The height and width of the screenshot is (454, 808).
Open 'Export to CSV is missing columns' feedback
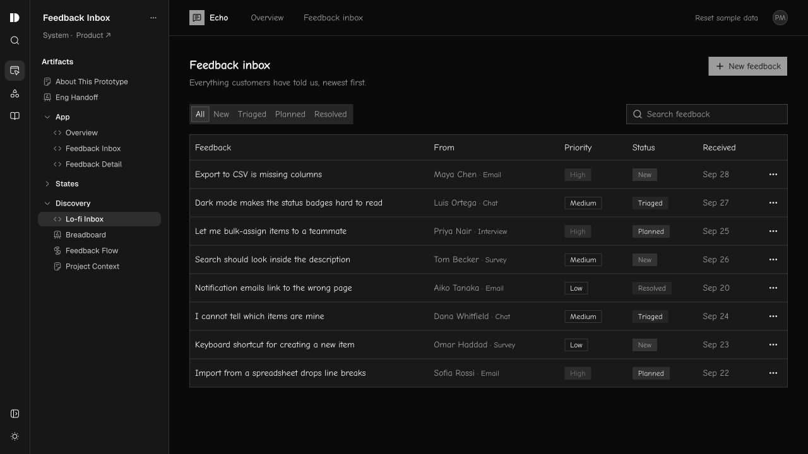258,175
